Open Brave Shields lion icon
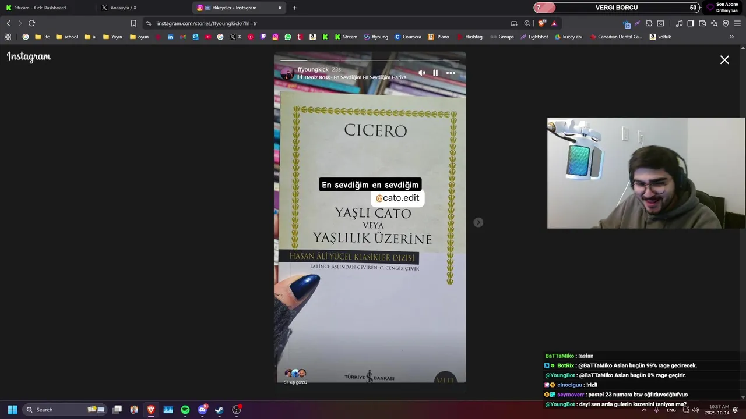The width and height of the screenshot is (746, 419). click(x=541, y=23)
